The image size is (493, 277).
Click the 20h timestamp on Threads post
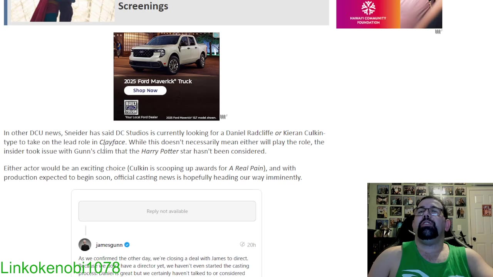[252, 245]
